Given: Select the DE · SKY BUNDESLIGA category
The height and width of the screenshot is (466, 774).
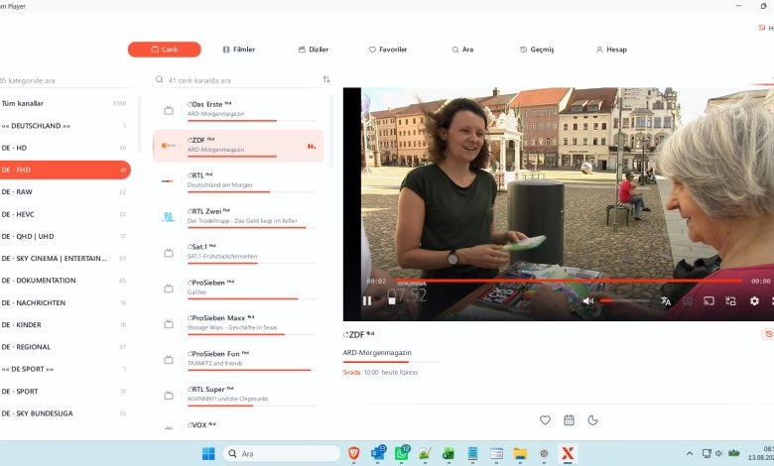Looking at the screenshot, I should click(x=64, y=413).
